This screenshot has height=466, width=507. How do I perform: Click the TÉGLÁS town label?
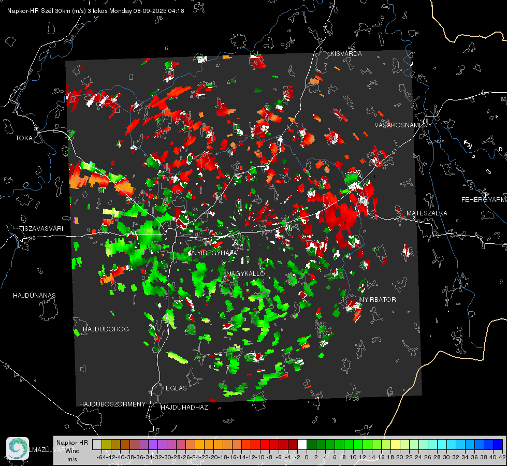[x=175, y=388]
